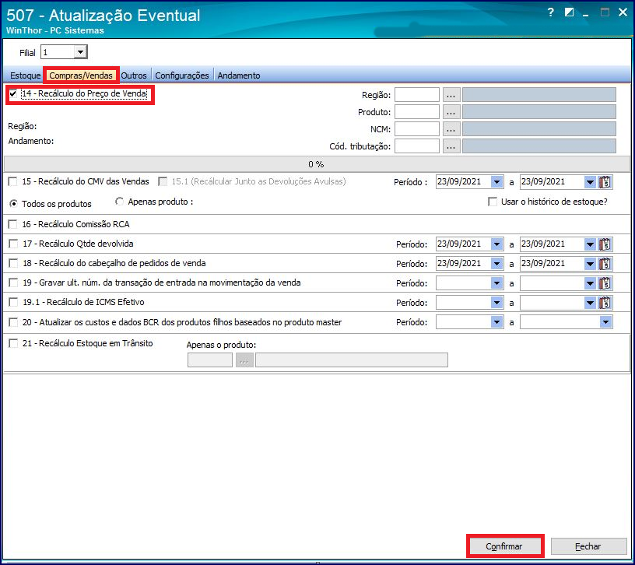This screenshot has height=565, width=635.
Task: Click the 0 % progress bar
Action: (x=316, y=164)
